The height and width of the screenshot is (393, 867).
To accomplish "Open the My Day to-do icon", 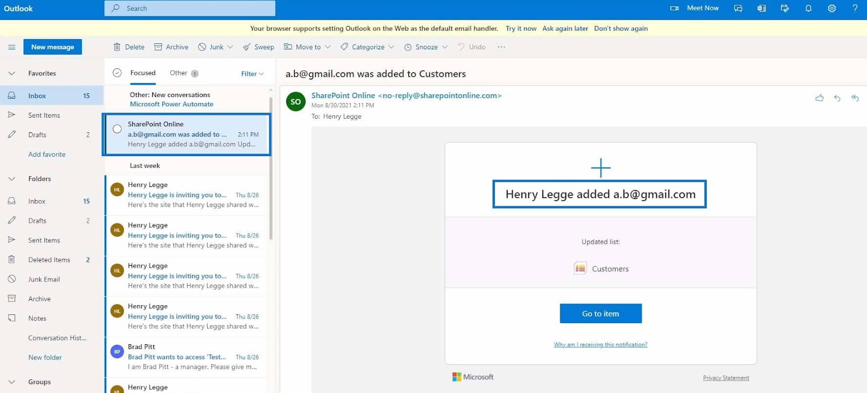I will click(x=785, y=8).
